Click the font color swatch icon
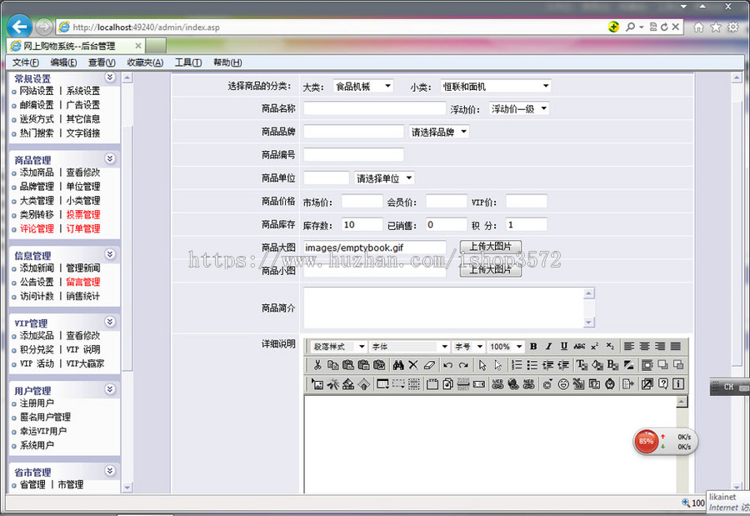This screenshot has width=750, height=516. click(581, 364)
